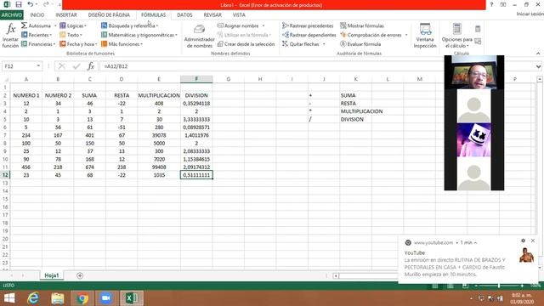Click the Excel help question mark icon
This screenshot has height=306, width=544.
[491, 4]
